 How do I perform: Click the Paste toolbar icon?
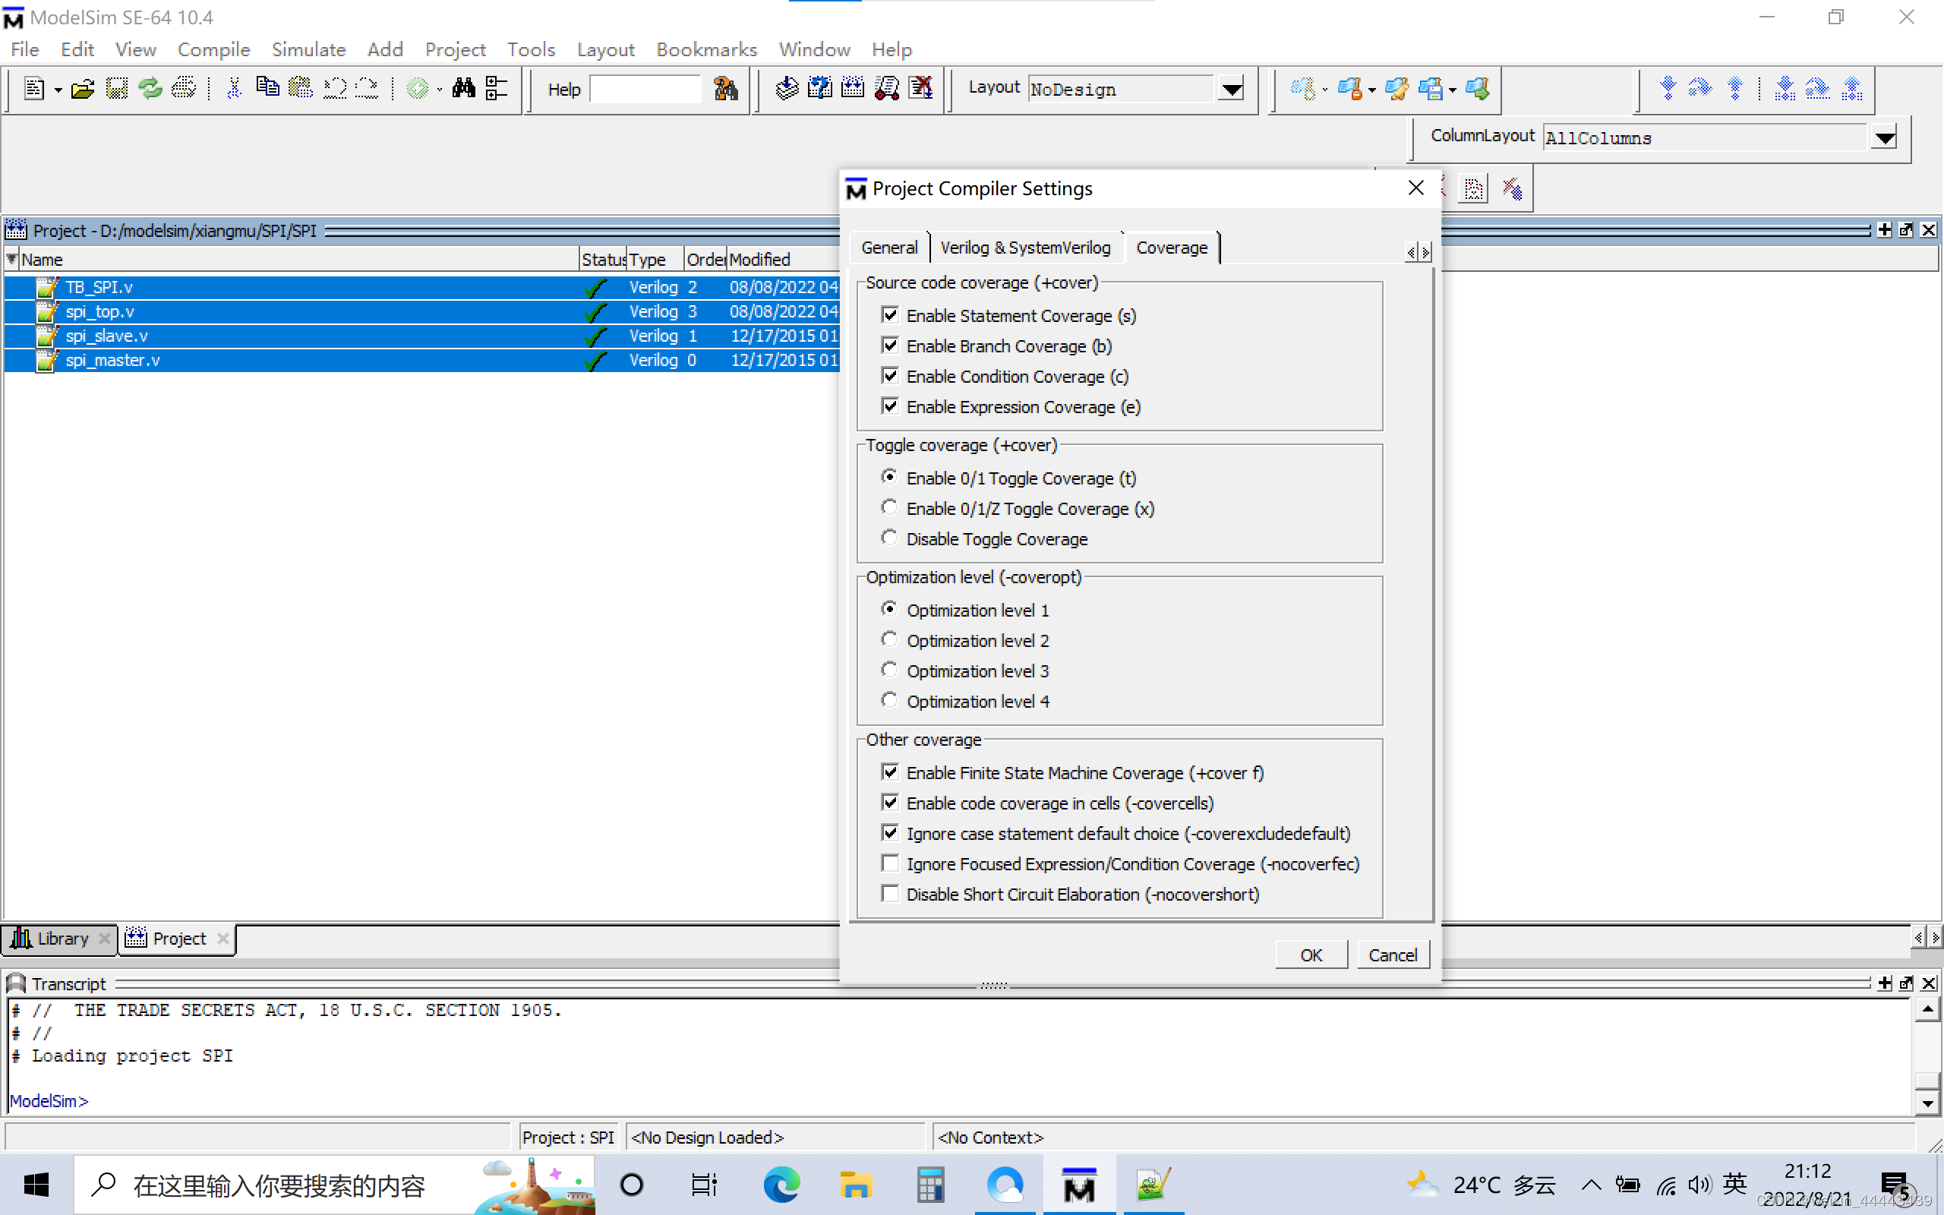[x=301, y=88]
